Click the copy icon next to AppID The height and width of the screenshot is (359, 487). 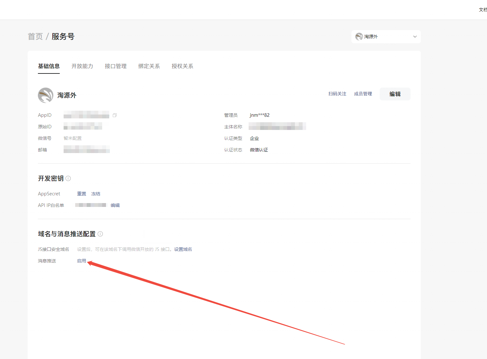pos(115,115)
